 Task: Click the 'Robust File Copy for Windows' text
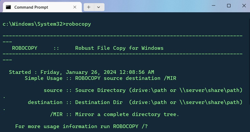[x=119, y=48]
